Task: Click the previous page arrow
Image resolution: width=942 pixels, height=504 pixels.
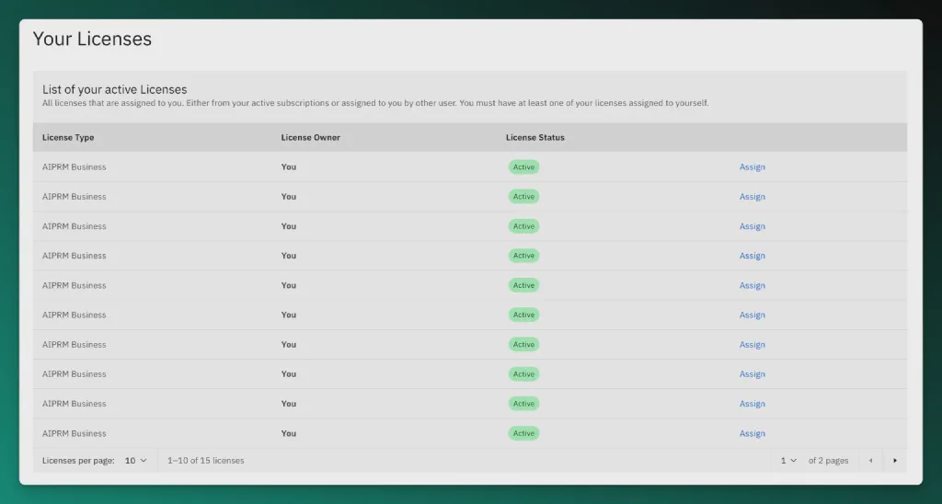Action: tap(870, 461)
